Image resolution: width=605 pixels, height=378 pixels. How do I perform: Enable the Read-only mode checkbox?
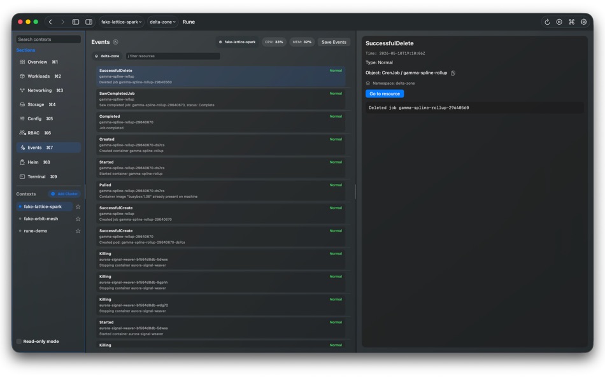pyautogui.click(x=19, y=342)
